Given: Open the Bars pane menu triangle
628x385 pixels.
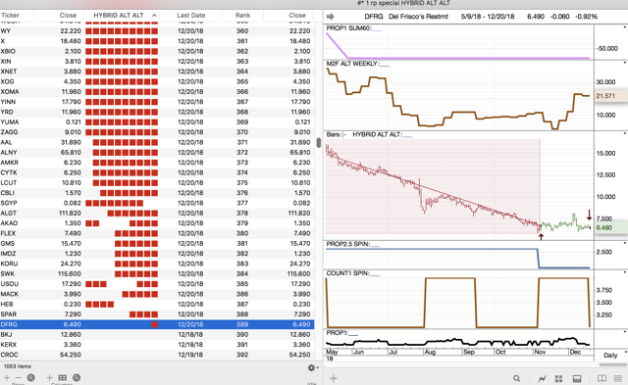Looking at the screenshot, I should 625,133.
